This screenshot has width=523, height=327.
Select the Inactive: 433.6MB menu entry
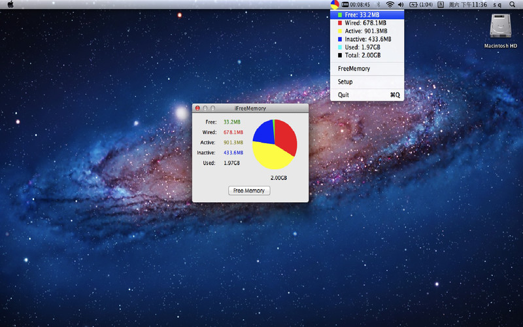pos(367,39)
